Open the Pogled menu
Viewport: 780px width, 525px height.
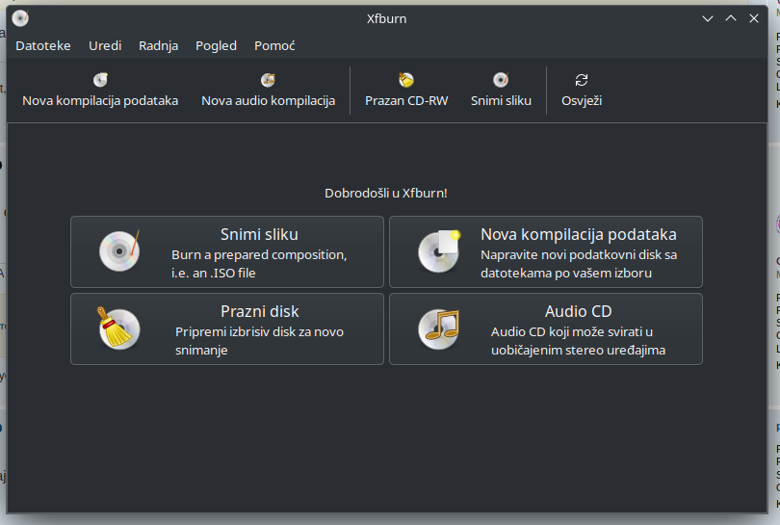(x=216, y=46)
